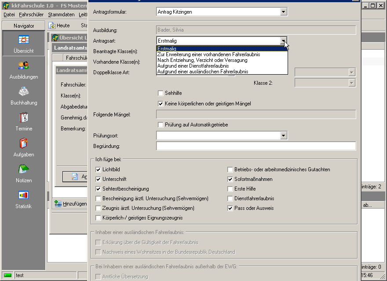Check Zeugnis ärztl. Untersuchung (Sehvermögen)

pos(98,208)
